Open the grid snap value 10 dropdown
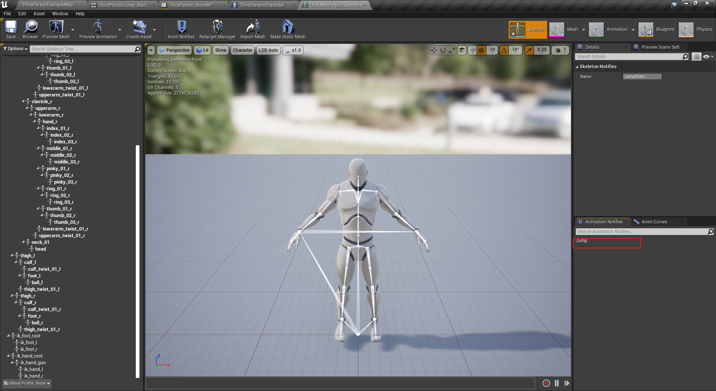 tap(492, 50)
